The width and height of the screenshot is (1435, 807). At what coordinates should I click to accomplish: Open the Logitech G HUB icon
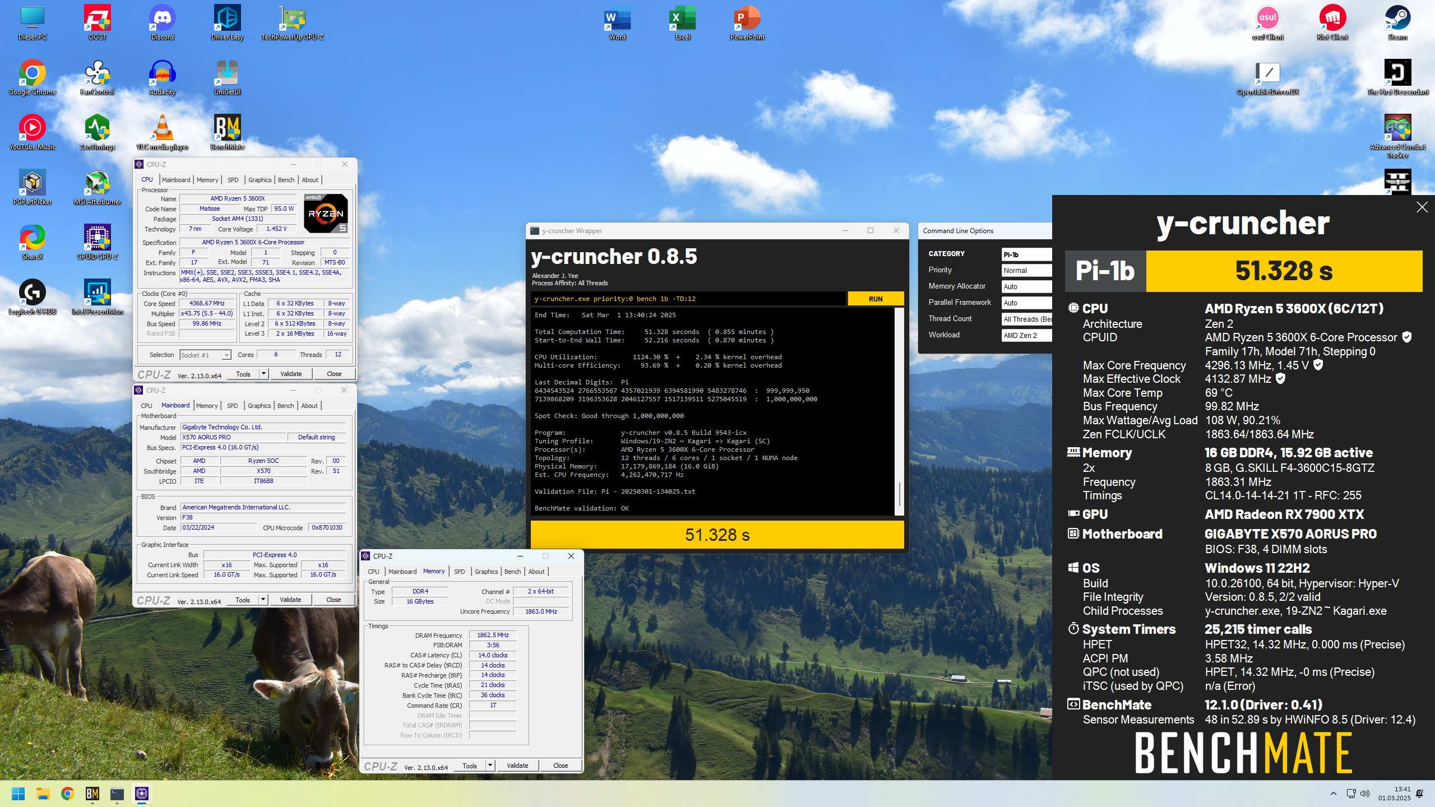click(33, 297)
